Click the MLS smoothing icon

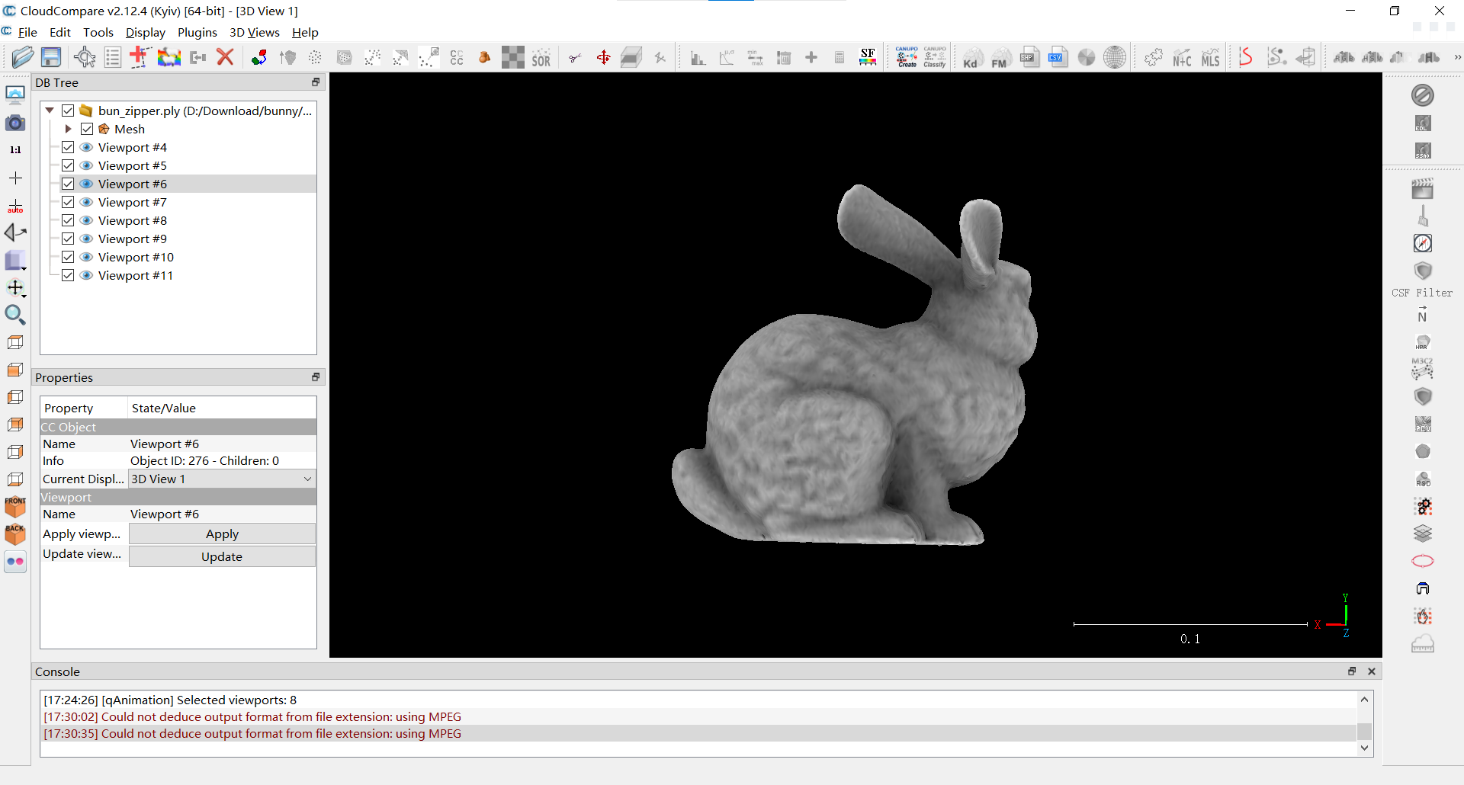(1211, 58)
